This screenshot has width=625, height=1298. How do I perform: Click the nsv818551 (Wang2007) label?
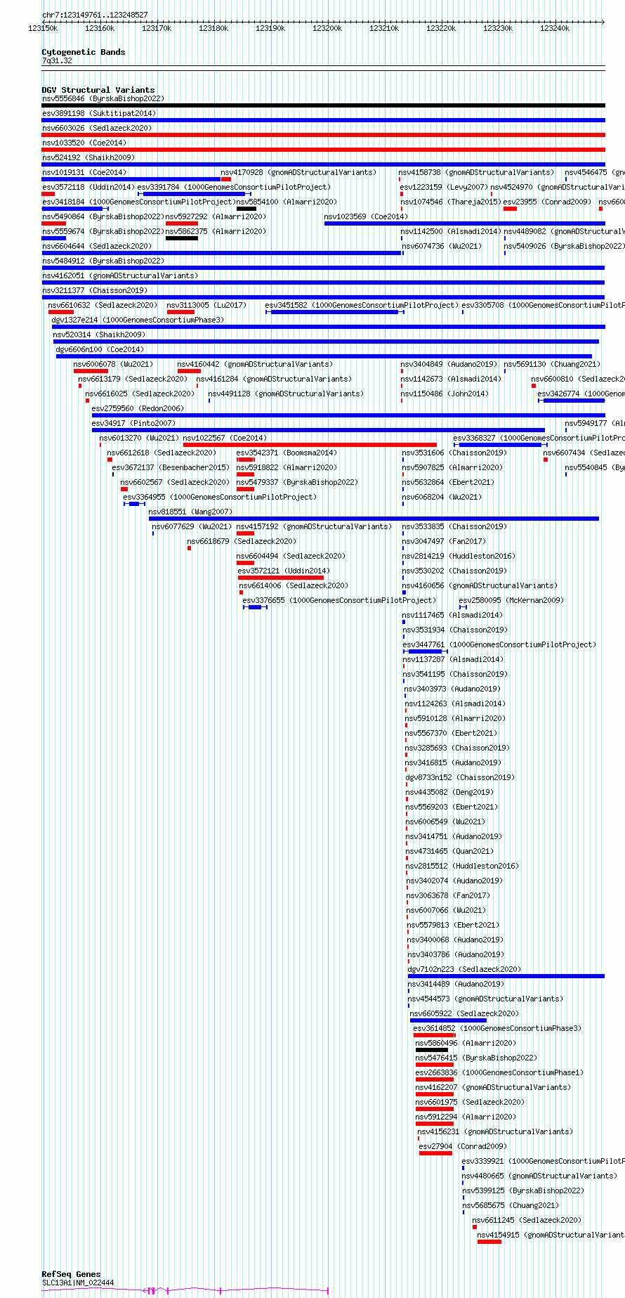(190, 512)
